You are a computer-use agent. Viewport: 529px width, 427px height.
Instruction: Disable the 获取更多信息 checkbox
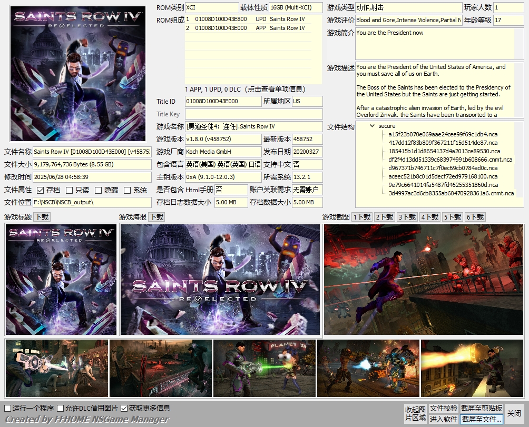124,408
